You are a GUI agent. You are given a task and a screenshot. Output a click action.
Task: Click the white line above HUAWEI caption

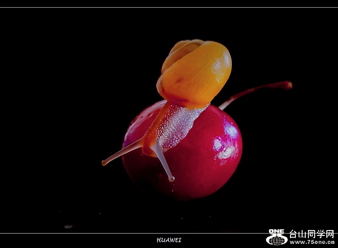coord(134,233)
